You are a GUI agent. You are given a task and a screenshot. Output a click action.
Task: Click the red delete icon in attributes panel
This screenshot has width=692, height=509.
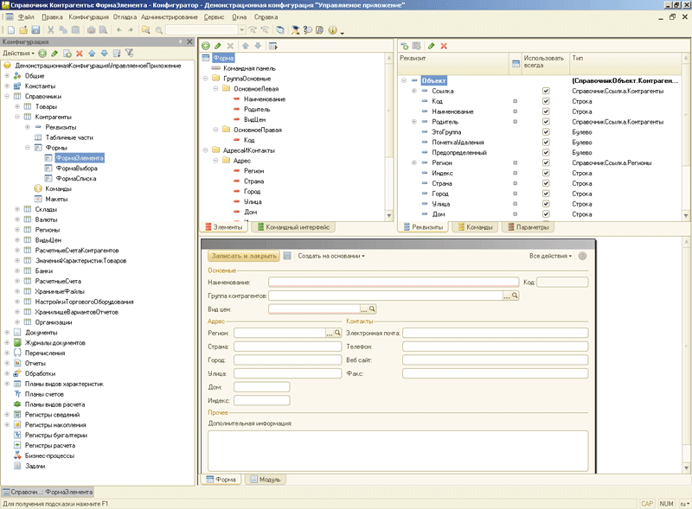444,45
